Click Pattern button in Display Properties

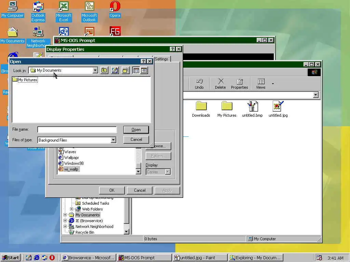tap(158, 156)
